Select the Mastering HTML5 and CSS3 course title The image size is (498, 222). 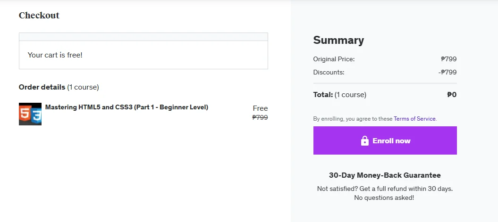pos(127,107)
